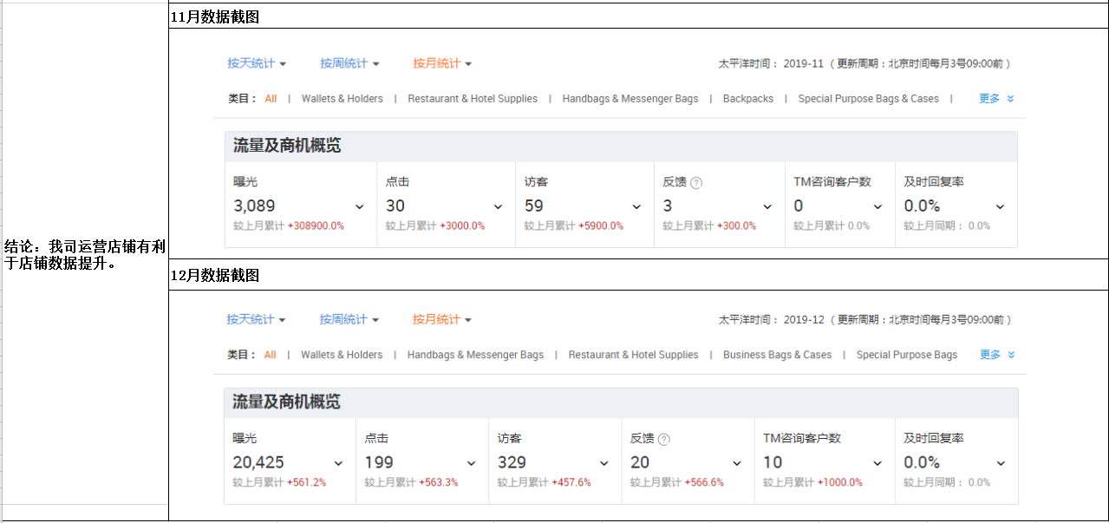Viewport: 1109px width, 523px height.
Task: Expand 更多 categories in November section
Action: (996, 99)
